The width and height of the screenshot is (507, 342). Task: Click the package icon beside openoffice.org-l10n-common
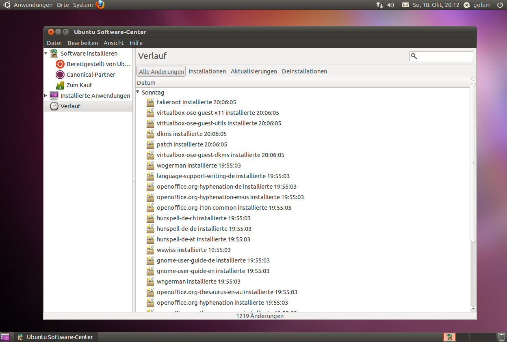point(150,207)
